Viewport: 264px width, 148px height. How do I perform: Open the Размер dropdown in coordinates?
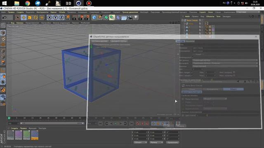156,143
